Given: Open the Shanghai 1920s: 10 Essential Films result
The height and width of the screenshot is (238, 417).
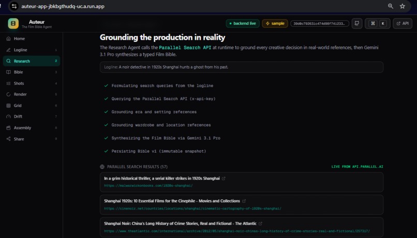Looking at the screenshot, I should pos(172,201).
